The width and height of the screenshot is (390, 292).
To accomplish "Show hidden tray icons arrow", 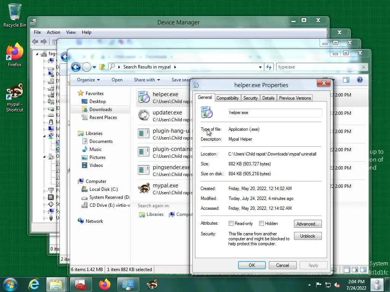I will (309, 285).
